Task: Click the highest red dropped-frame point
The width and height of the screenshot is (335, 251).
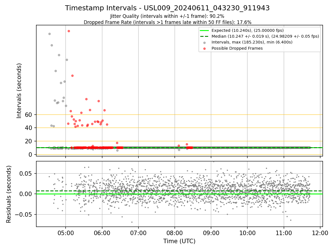Action: tap(69, 31)
